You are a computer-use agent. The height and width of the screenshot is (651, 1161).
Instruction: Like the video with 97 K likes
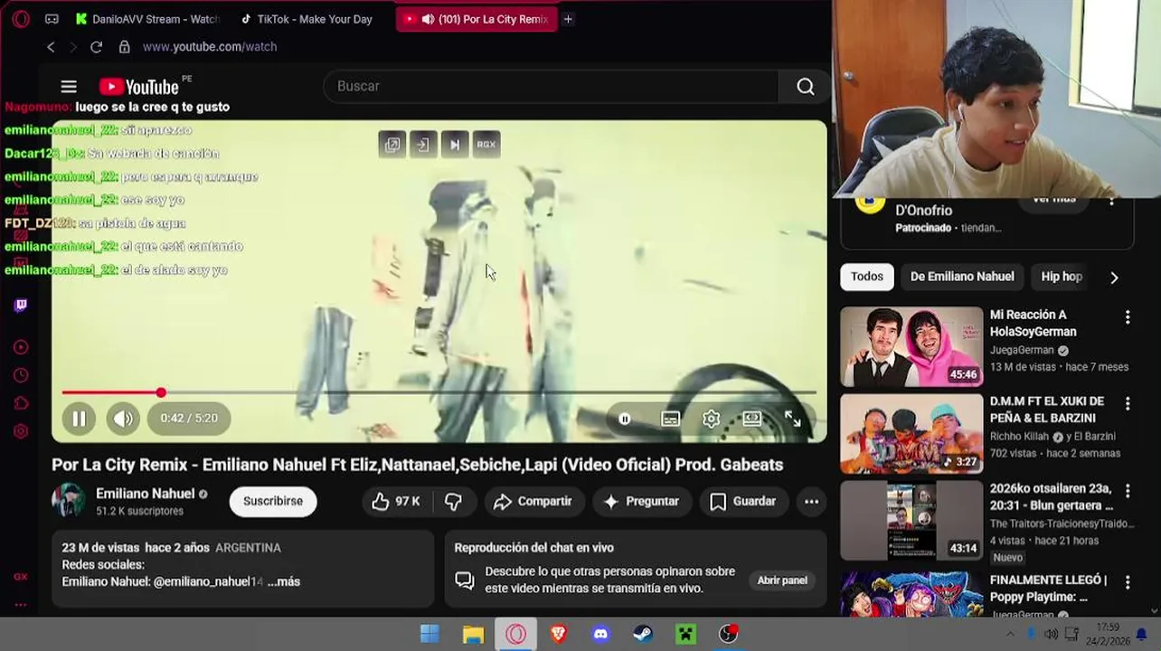(x=396, y=501)
